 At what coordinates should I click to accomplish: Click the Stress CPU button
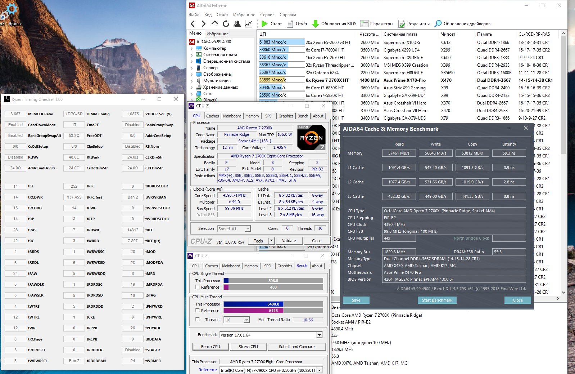[x=248, y=347]
